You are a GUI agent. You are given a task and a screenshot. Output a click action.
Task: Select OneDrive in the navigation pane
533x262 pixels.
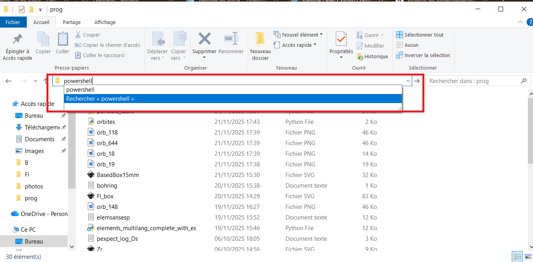coord(39,214)
